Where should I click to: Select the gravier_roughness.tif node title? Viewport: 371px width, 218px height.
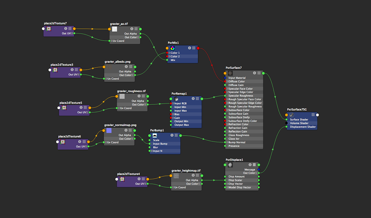(131, 91)
